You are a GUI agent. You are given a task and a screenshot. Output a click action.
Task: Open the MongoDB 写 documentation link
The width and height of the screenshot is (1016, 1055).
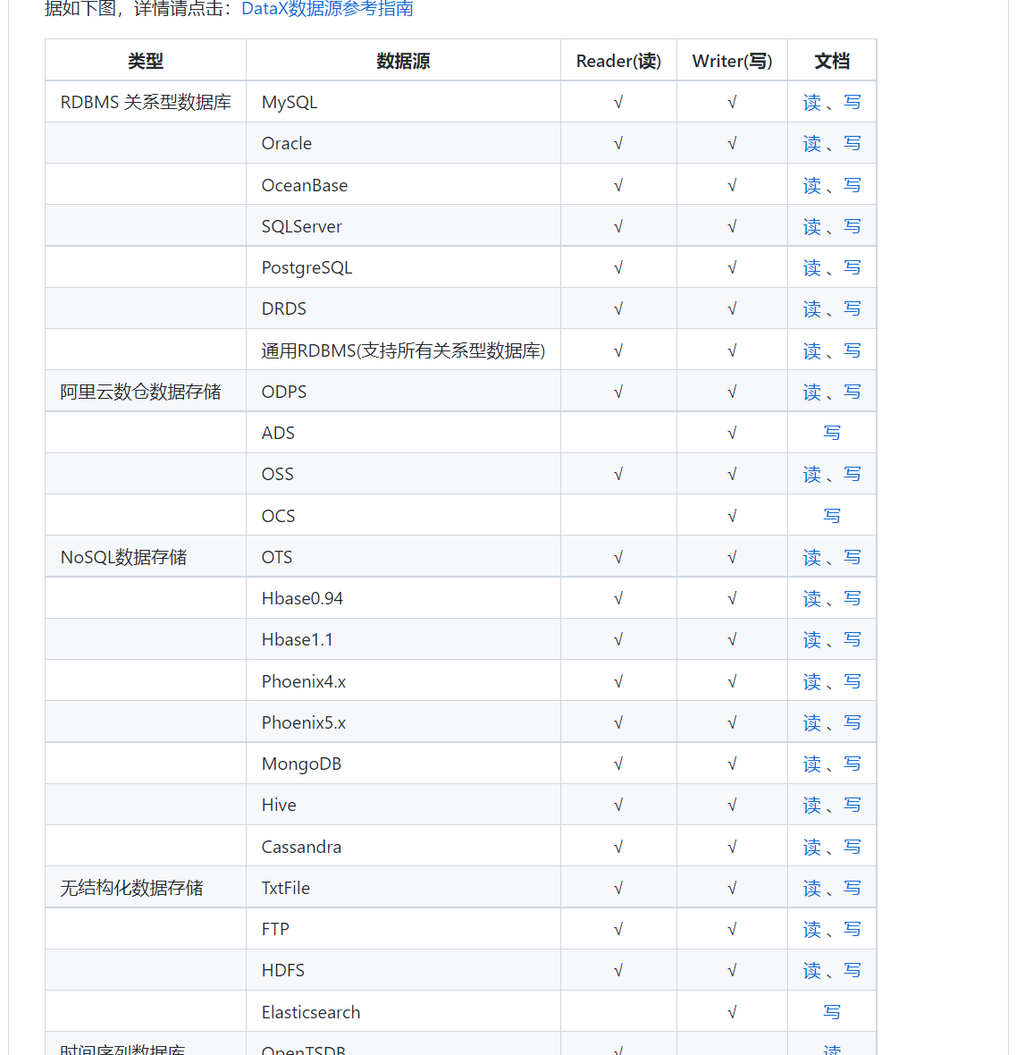click(x=852, y=764)
